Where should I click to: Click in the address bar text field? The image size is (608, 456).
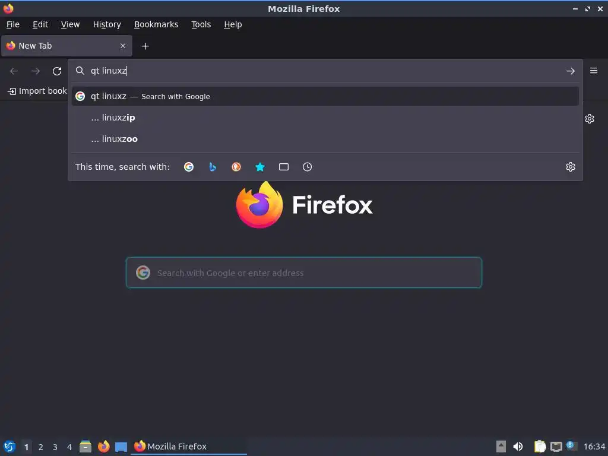pos(326,71)
